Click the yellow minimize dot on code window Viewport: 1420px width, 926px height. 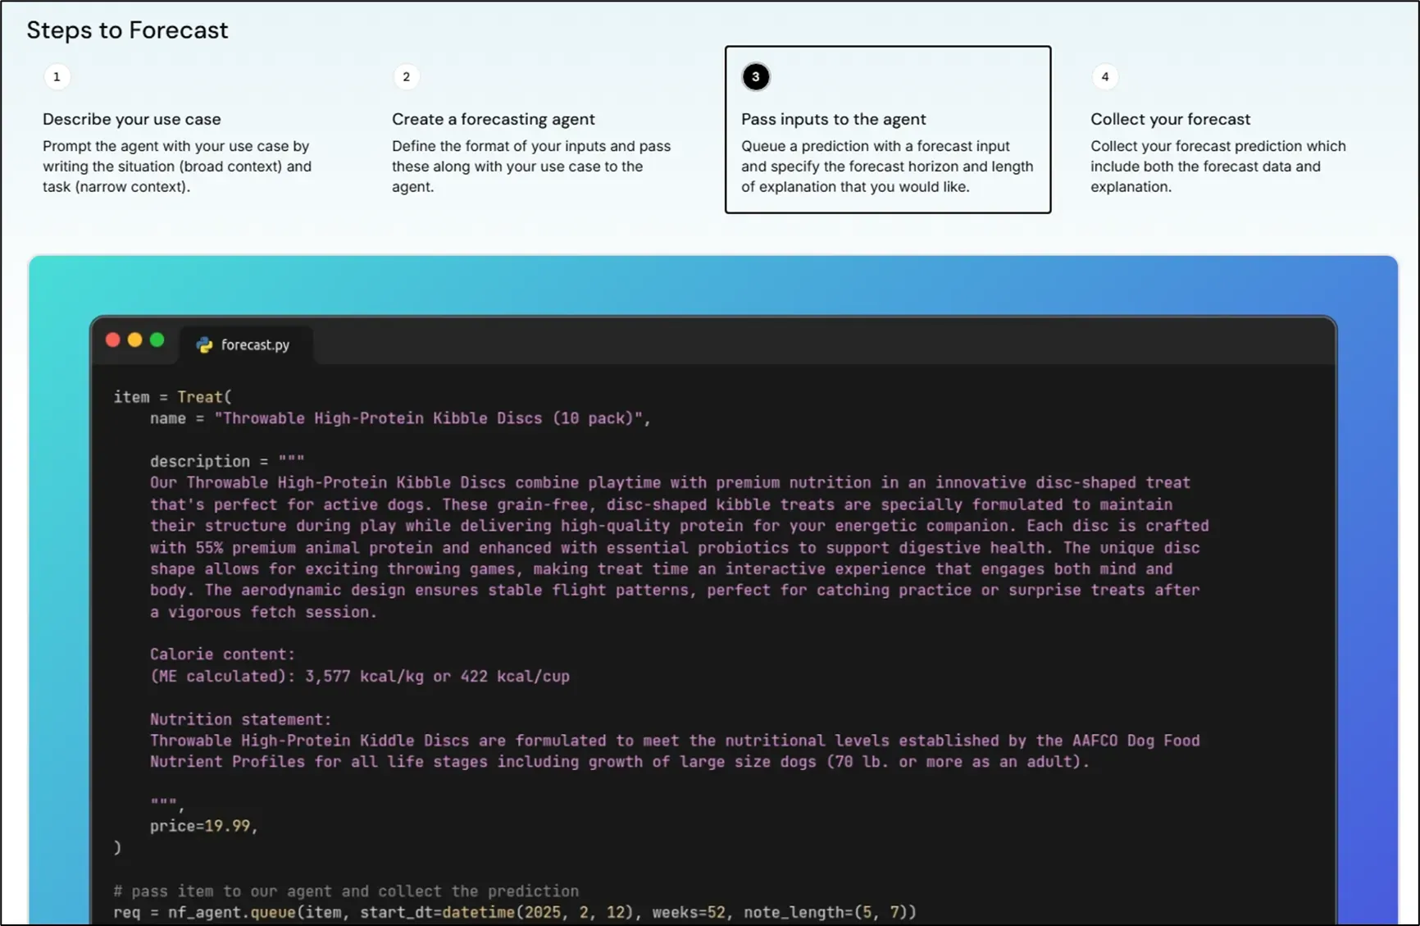click(x=135, y=340)
